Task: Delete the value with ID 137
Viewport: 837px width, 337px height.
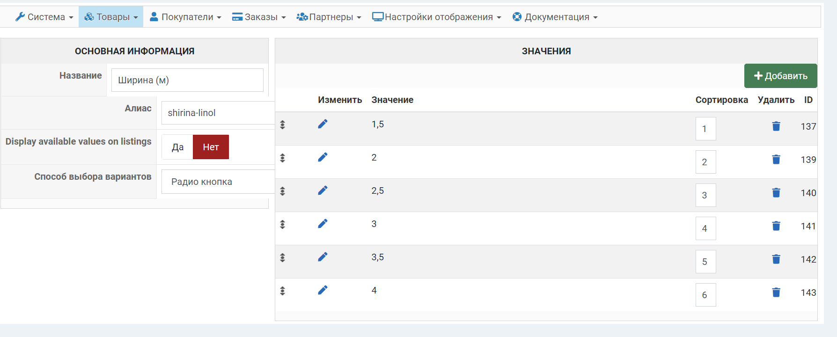Action: coord(776,126)
